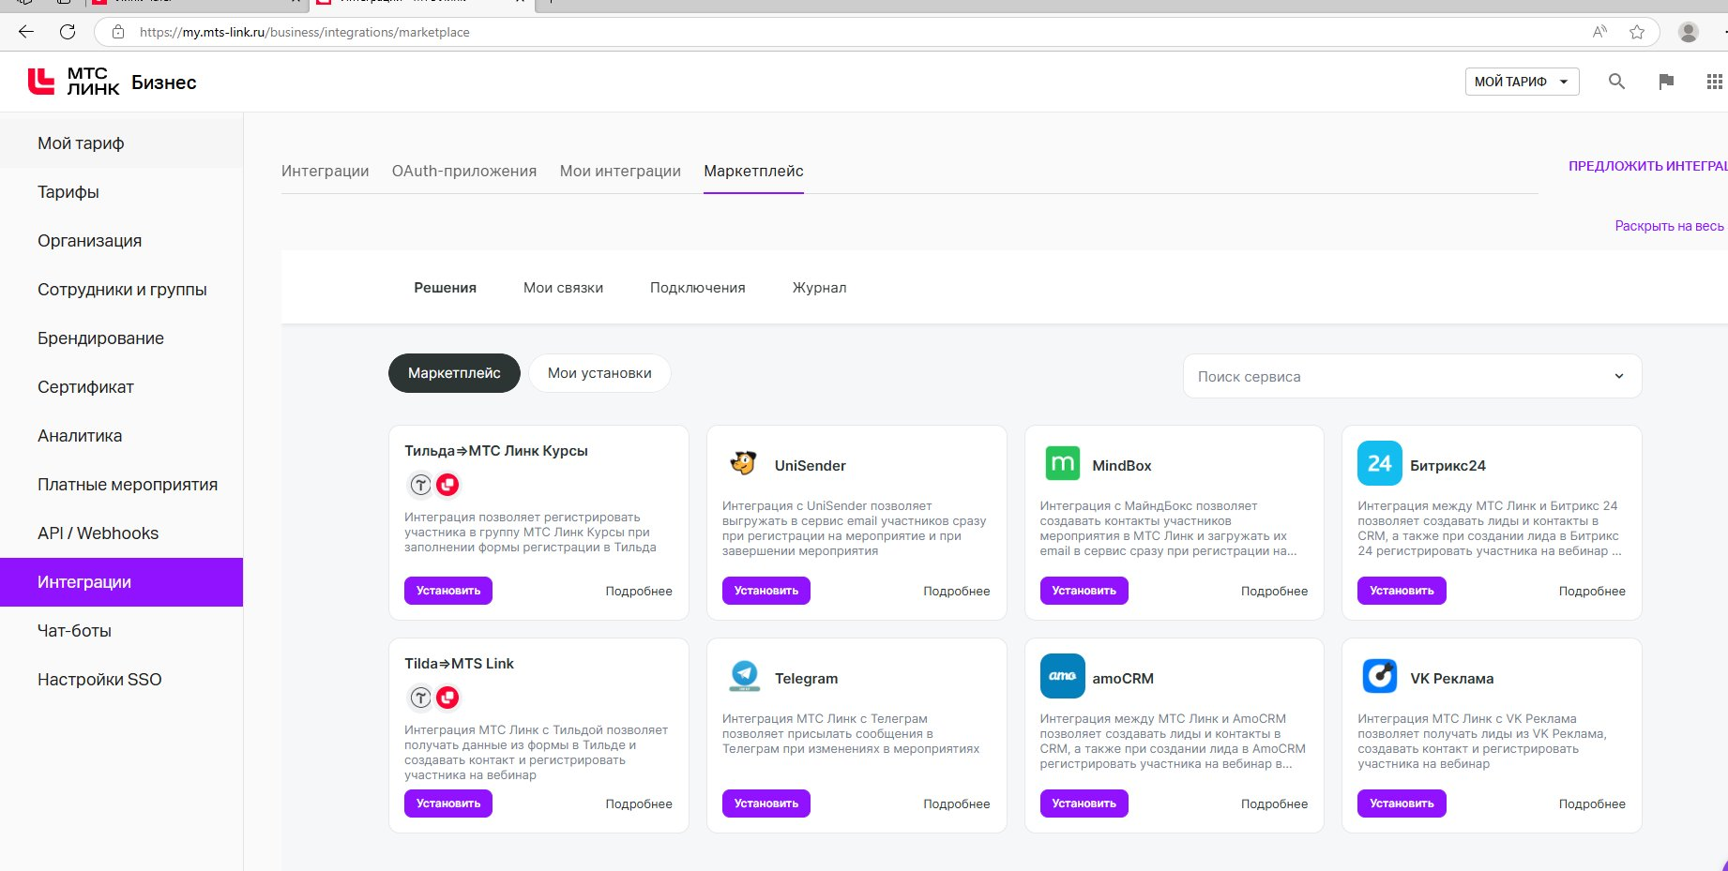Open the apps grid menu icon
This screenshot has height=871, width=1728.
coord(1714,82)
